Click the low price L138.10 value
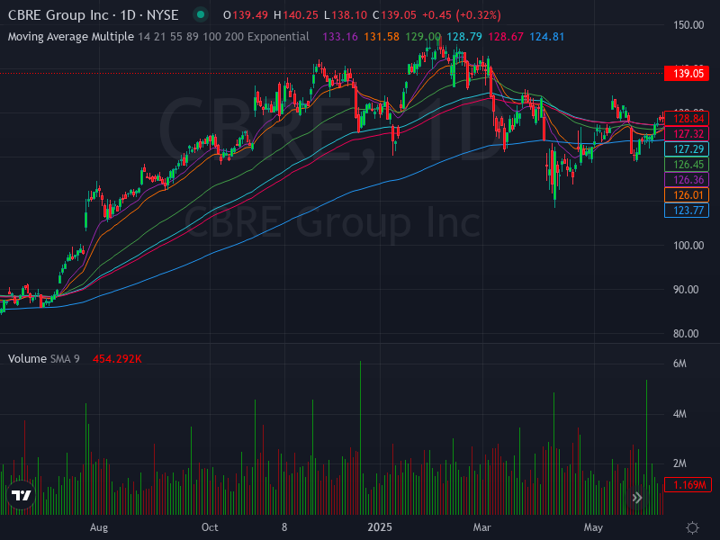 click(x=346, y=15)
